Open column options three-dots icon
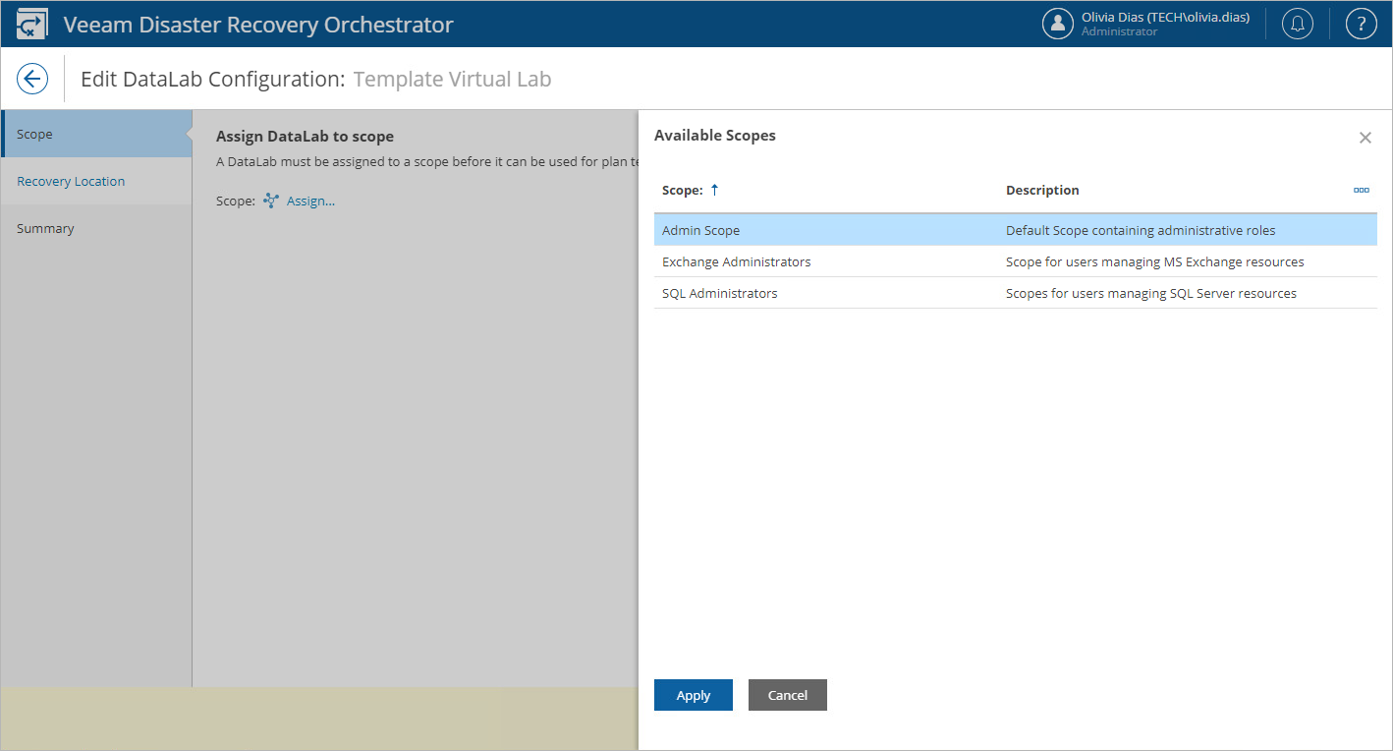The height and width of the screenshot is (751, 1393). tap(1361, 190)
